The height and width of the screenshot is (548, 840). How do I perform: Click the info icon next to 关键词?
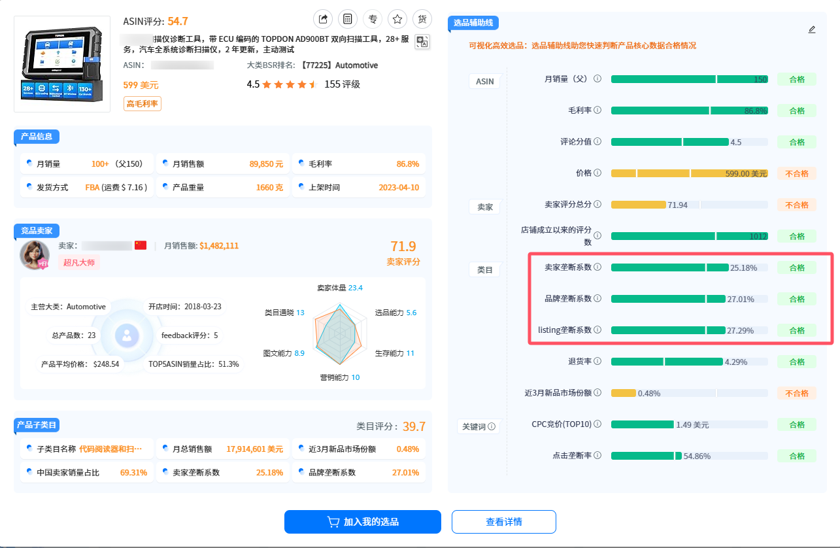pyautogui.click(x=492, y=427)
